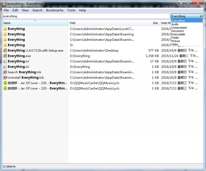This screenshot has width=206, height=171.
Task: Click the Uninstall Everything.lnk shortcut icon
Action: pos(5,77)
